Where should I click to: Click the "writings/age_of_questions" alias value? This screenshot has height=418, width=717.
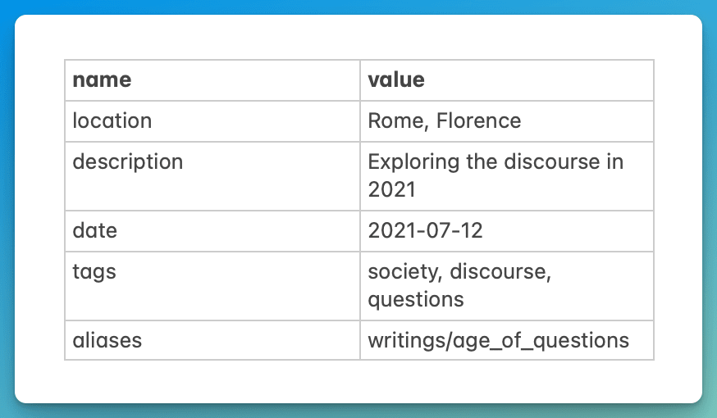tap(499, 341)
